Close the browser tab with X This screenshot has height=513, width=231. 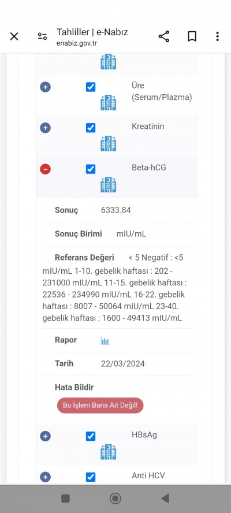coord(14,36)
